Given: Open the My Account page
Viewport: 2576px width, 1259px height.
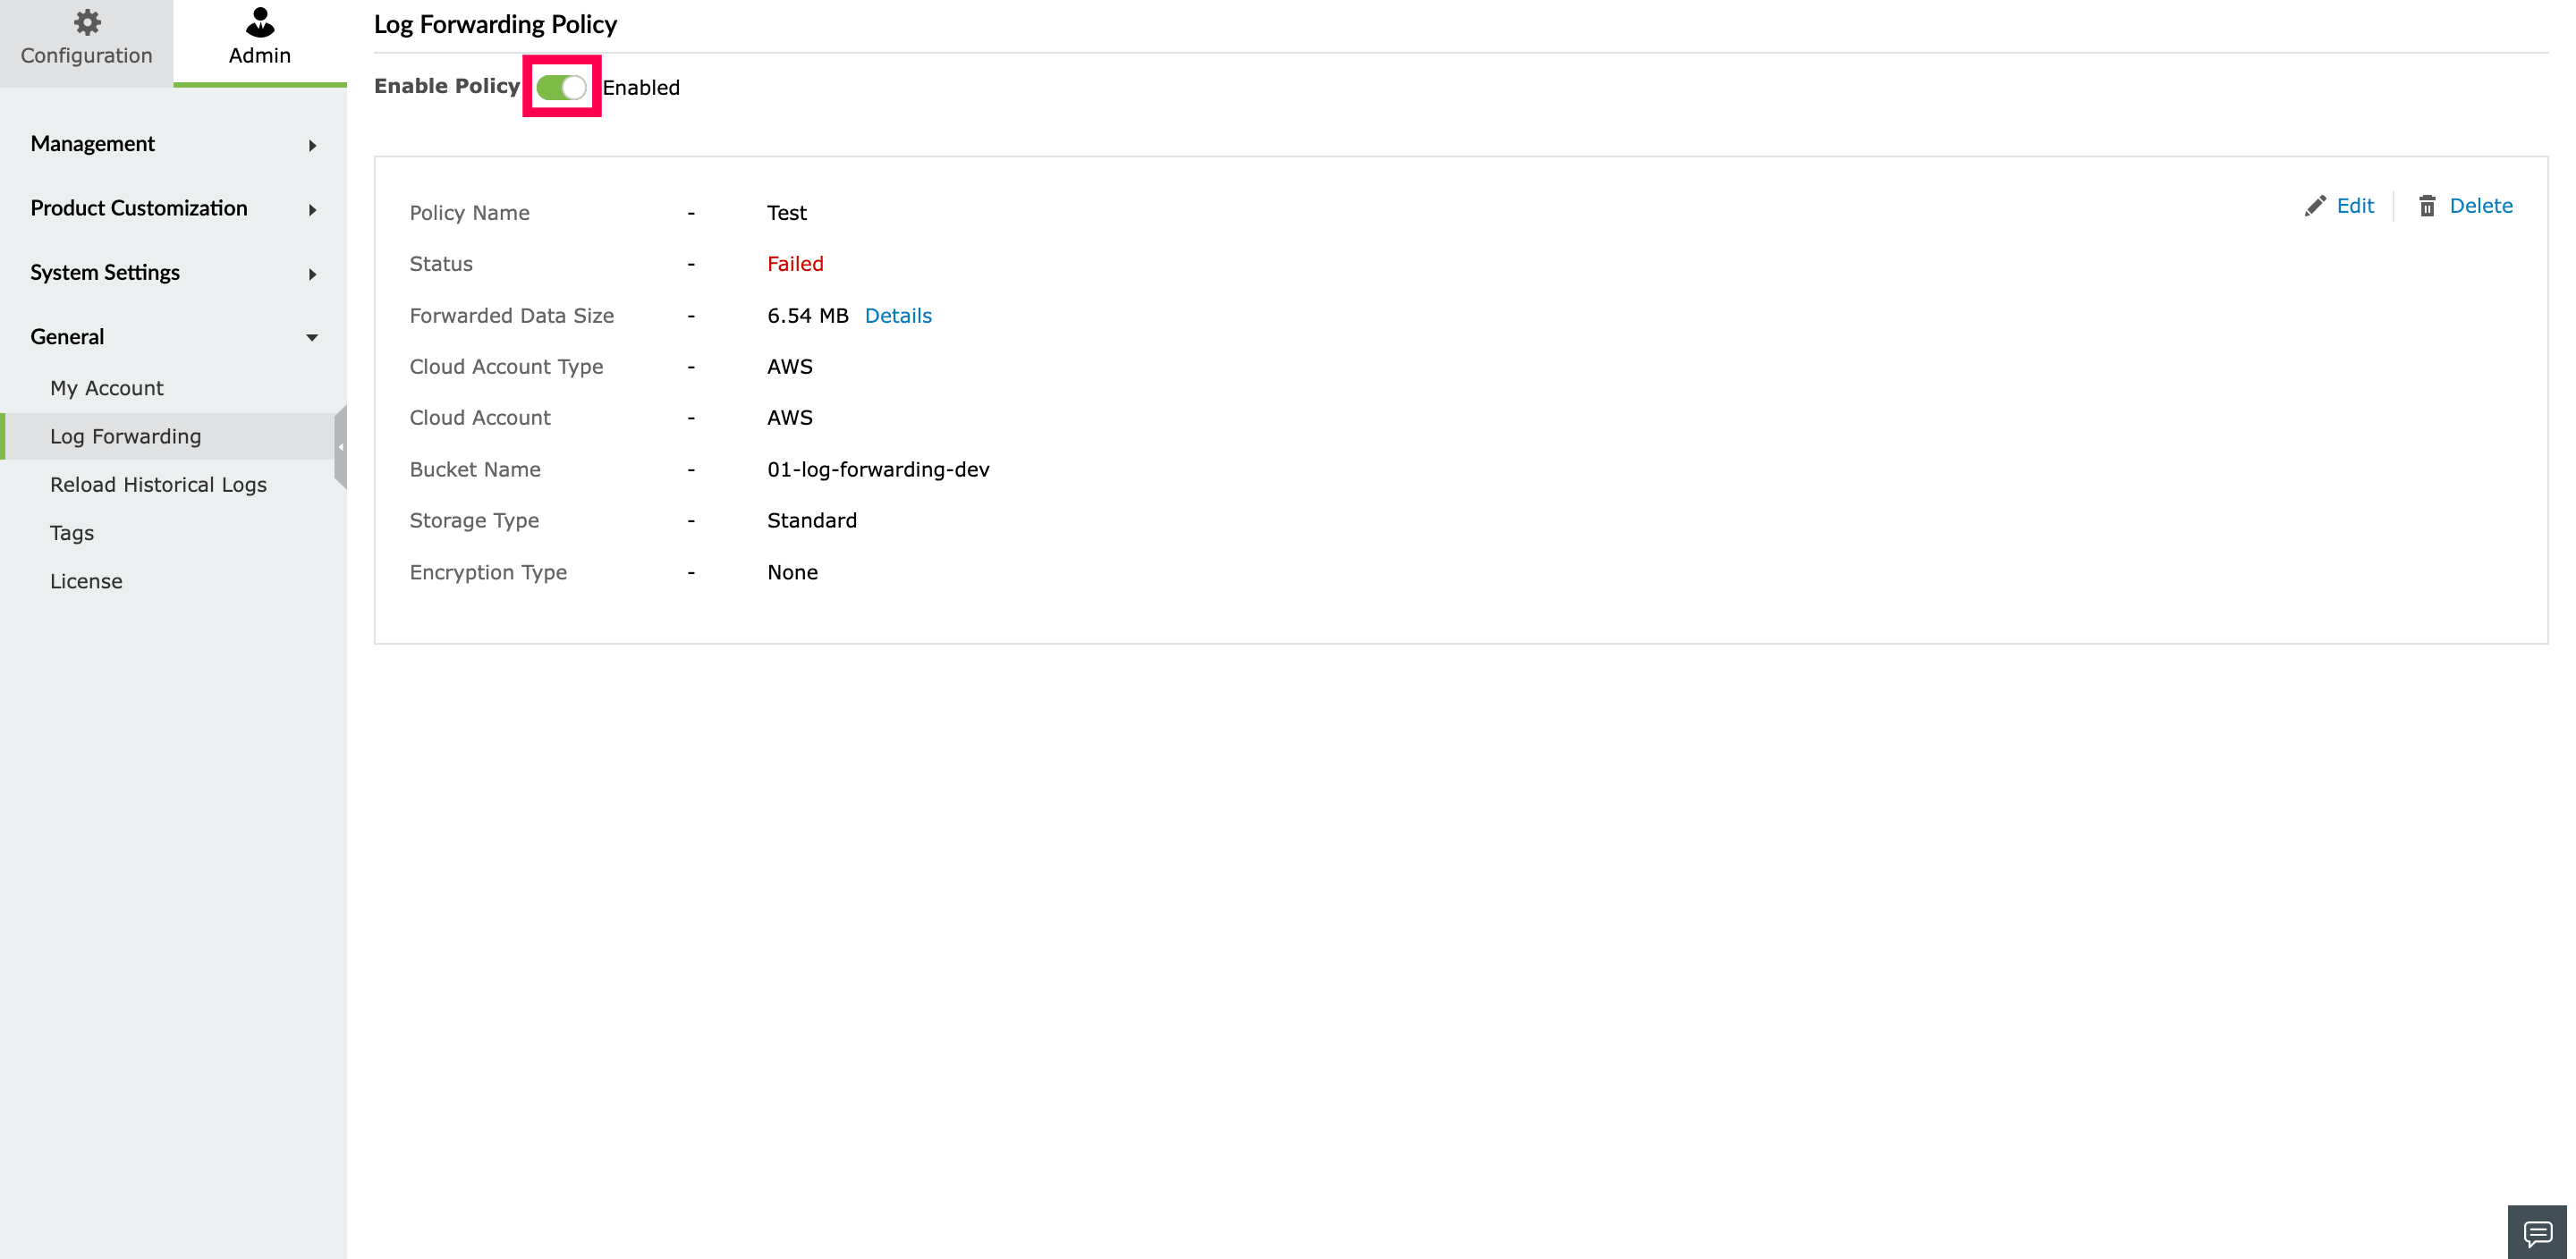Looking at the screenshot, I should click(106, 388).
